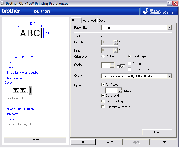Close the Printing Preferences window
This screenshot has width=179, height=148.
[175, 3]
